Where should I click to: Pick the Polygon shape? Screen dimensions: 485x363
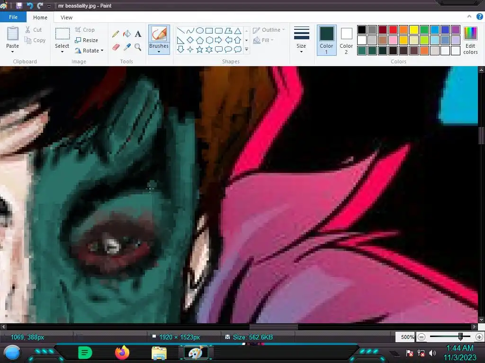(x=228, y=31)
